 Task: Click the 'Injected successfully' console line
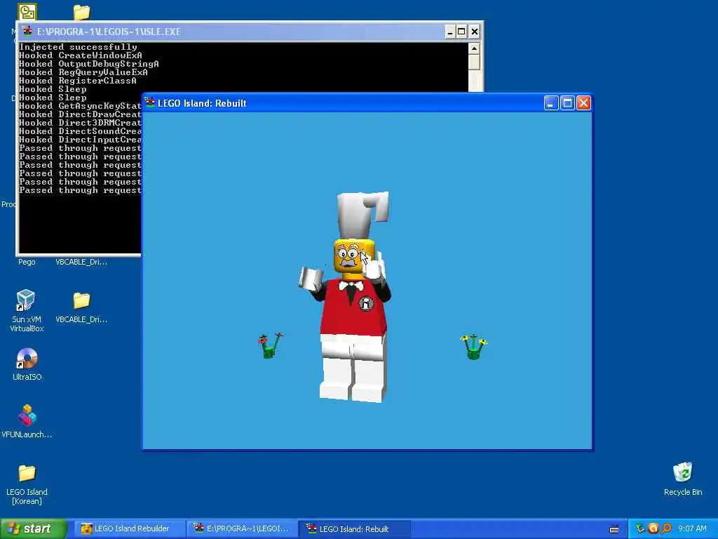pyautogui.click(x=79, y=47)
